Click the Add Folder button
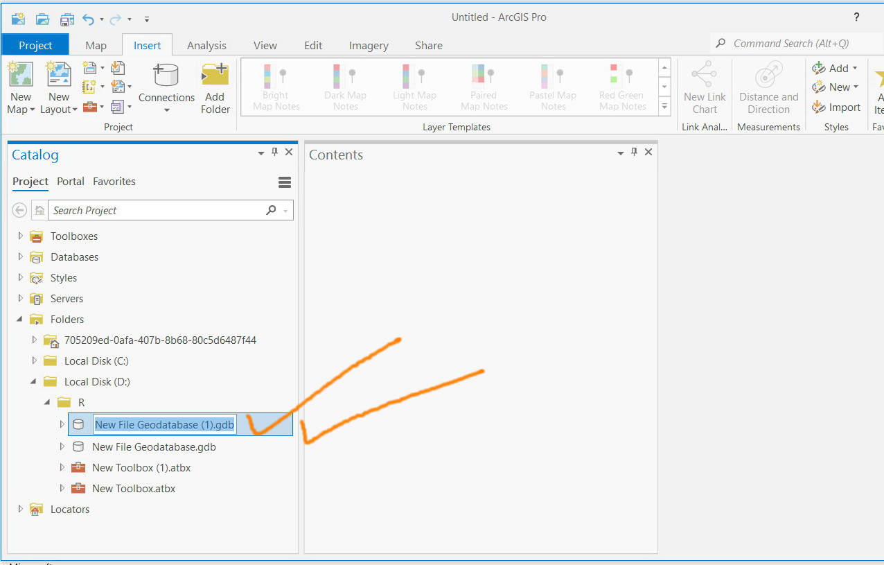 (x=215, y=88)
